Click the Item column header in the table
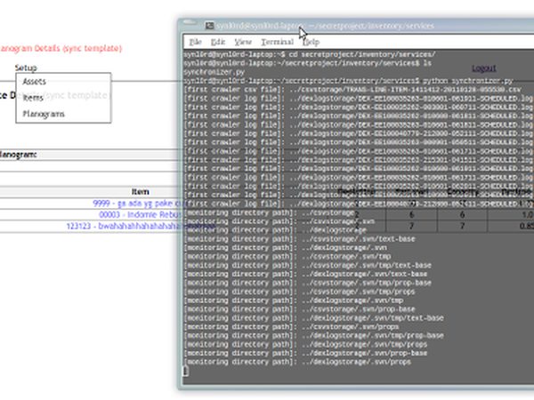Viewport: 534px width, 400px height. 141,192
